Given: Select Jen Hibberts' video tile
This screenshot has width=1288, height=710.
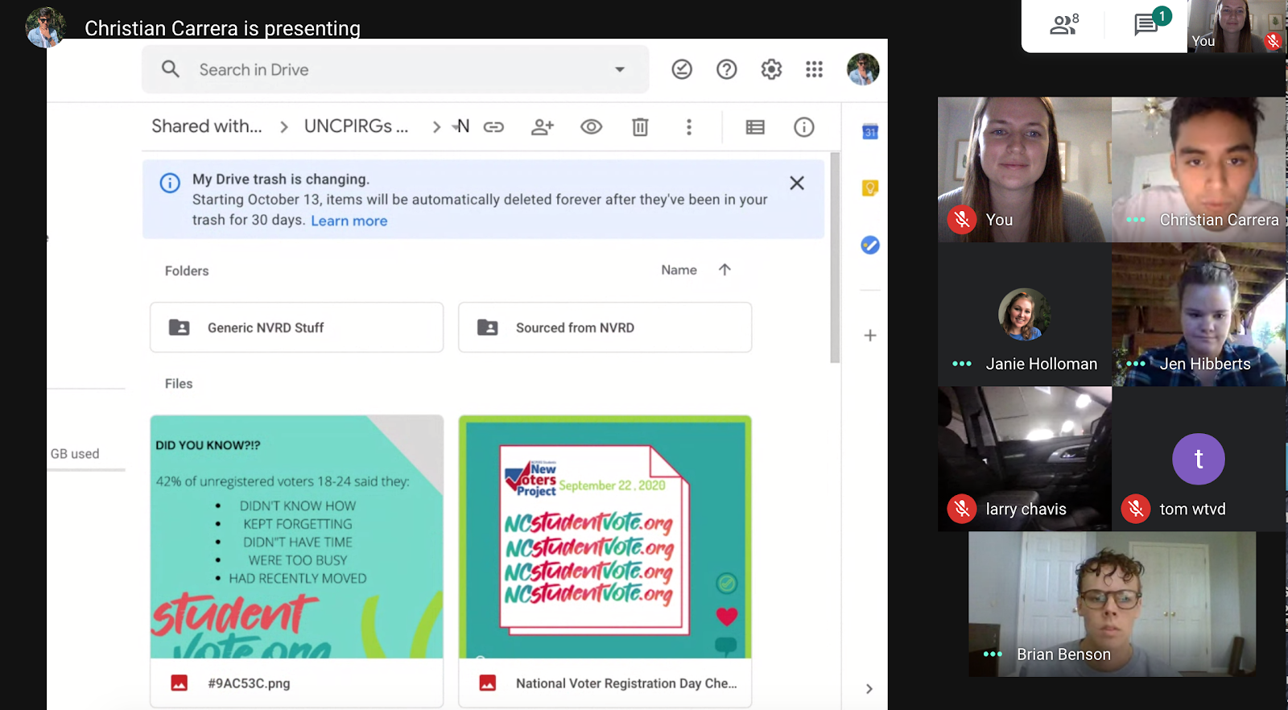Looking at the screenshot, I should coord(1199,314).
